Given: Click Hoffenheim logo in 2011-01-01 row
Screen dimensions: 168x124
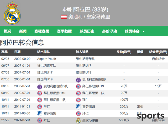Looking at the screenshot, I should pos(78,107).
